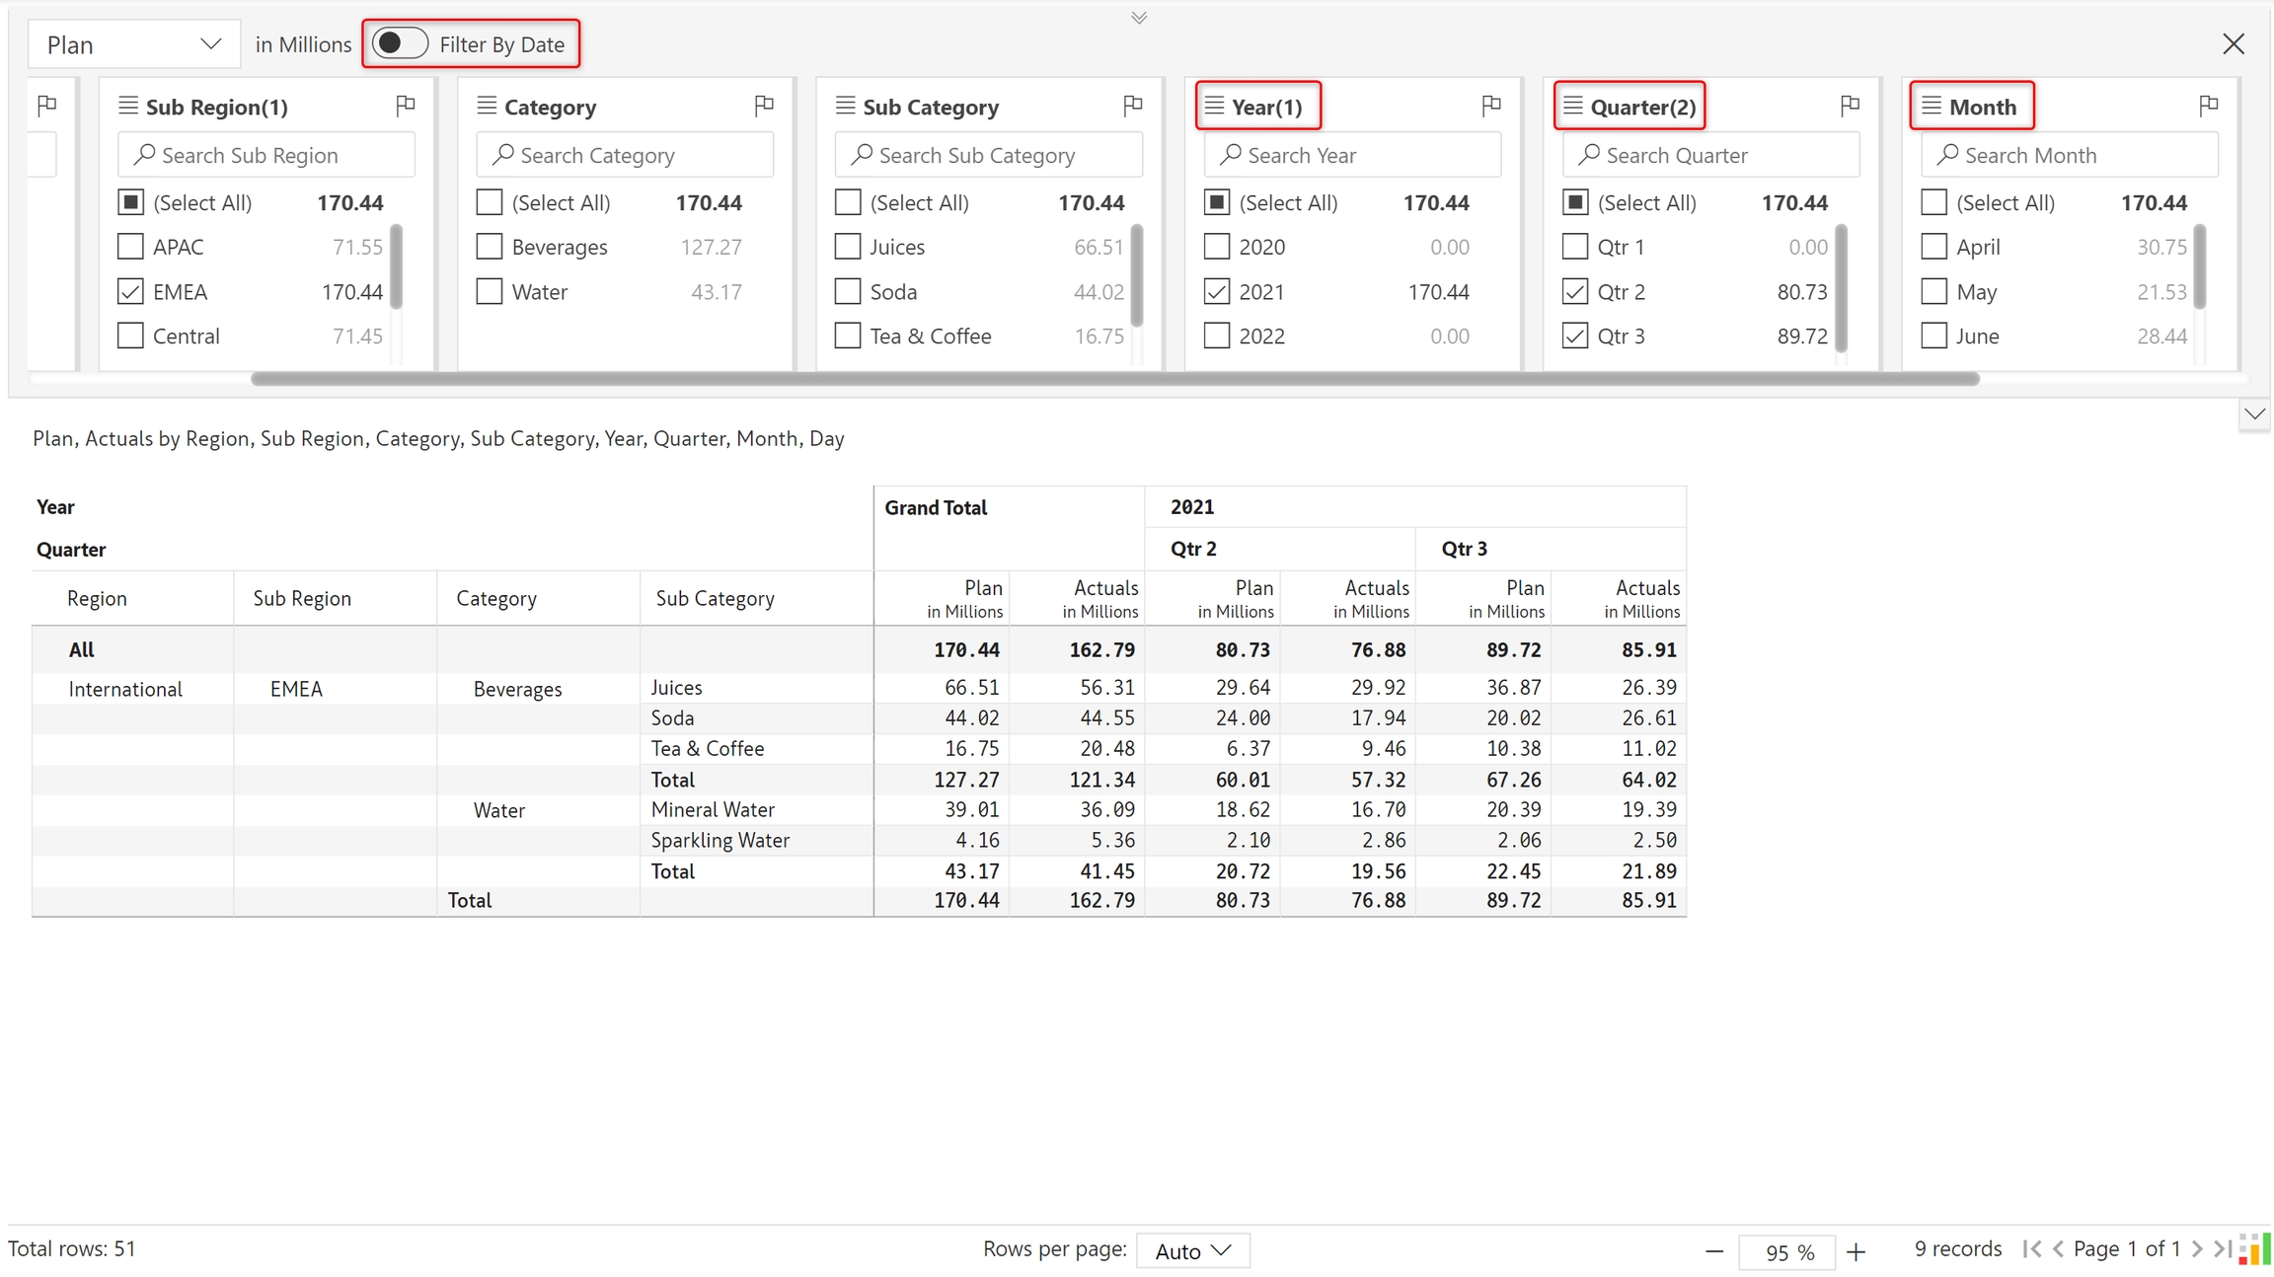The height and width of the screenshot is (1277, 2274).
Task: Open the Rows per page Auto dropdown
Action: click(x=1192, y=1250)
